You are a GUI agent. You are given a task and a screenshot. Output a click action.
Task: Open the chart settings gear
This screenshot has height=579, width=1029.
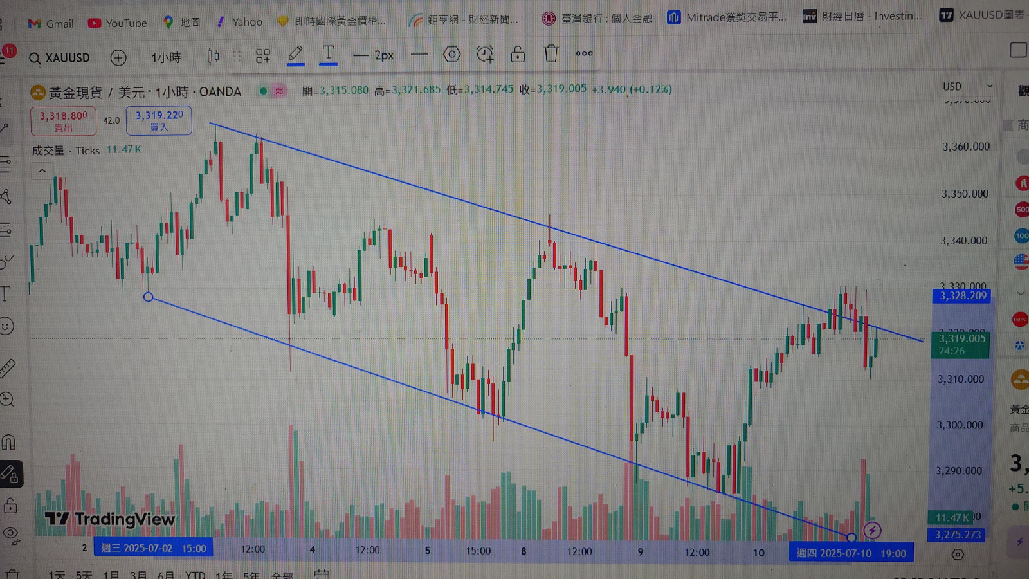(x=452, y=55)
